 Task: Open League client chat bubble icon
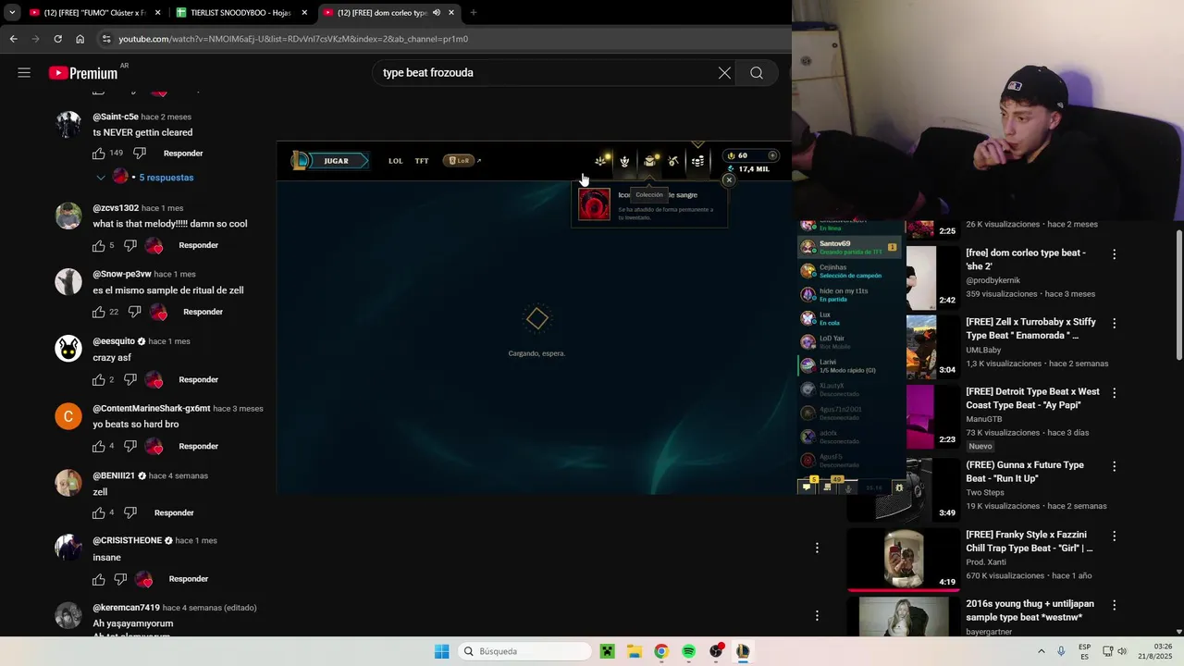click(x=807, y=487)
